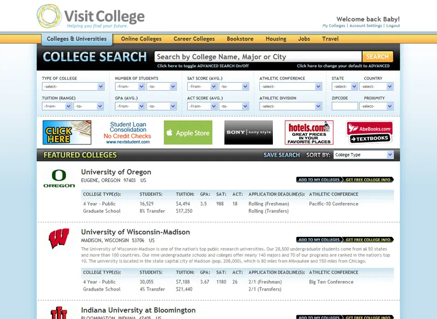Add University of Oregon to My Colleges
The image size is (437, 319).
point(319,180)
